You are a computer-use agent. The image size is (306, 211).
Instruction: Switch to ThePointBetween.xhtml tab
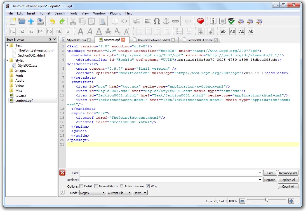[153, 40]
